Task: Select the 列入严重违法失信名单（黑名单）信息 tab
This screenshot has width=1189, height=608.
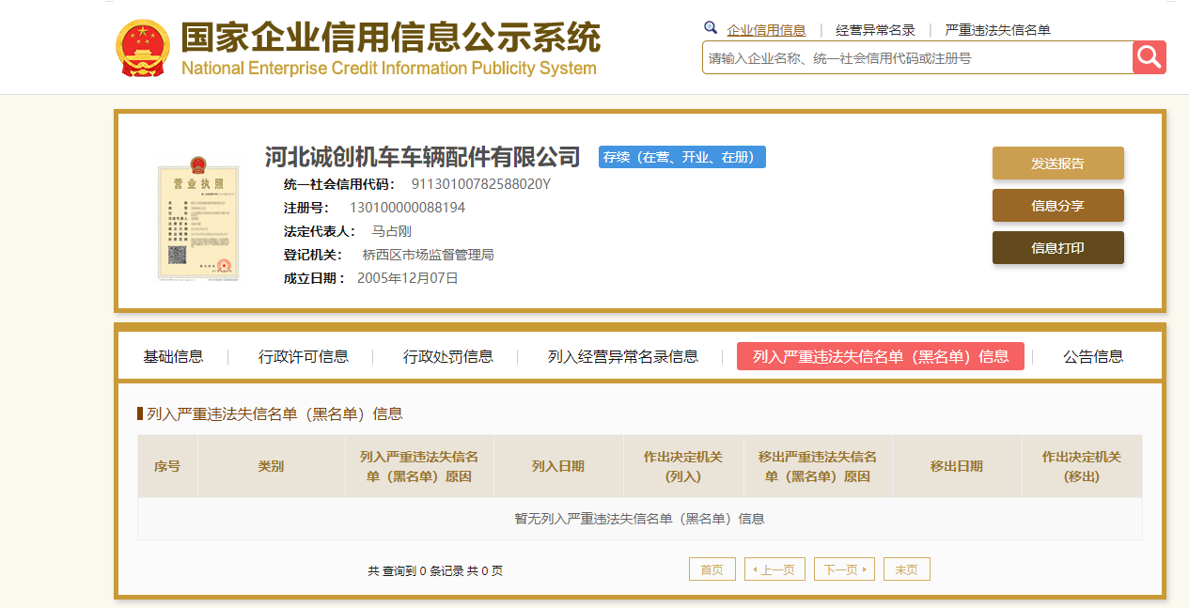Action: tap(881, 356)
